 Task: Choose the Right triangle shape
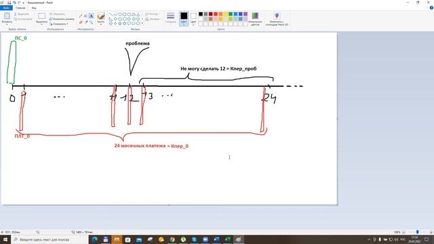[x=111, y=19]
